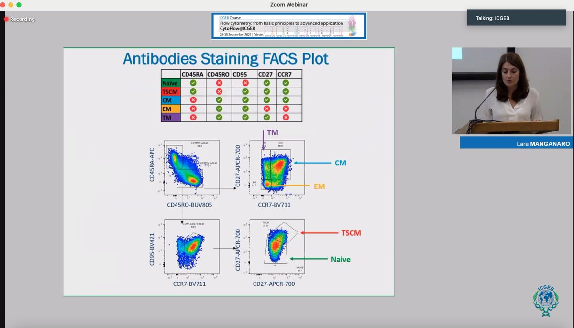The height and width of the screenshot is (328, 574).
Task: Click the red cross for Naive under CD45RO
Action: 219,83
